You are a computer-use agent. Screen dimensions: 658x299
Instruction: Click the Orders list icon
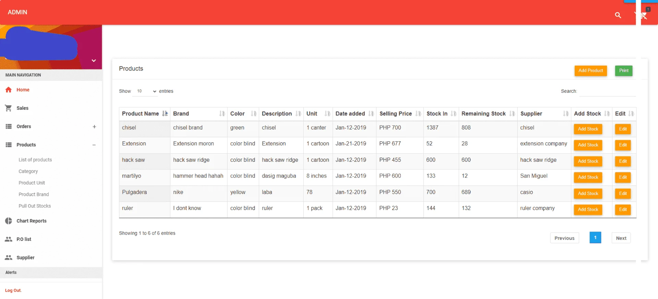tap(9, 127)
